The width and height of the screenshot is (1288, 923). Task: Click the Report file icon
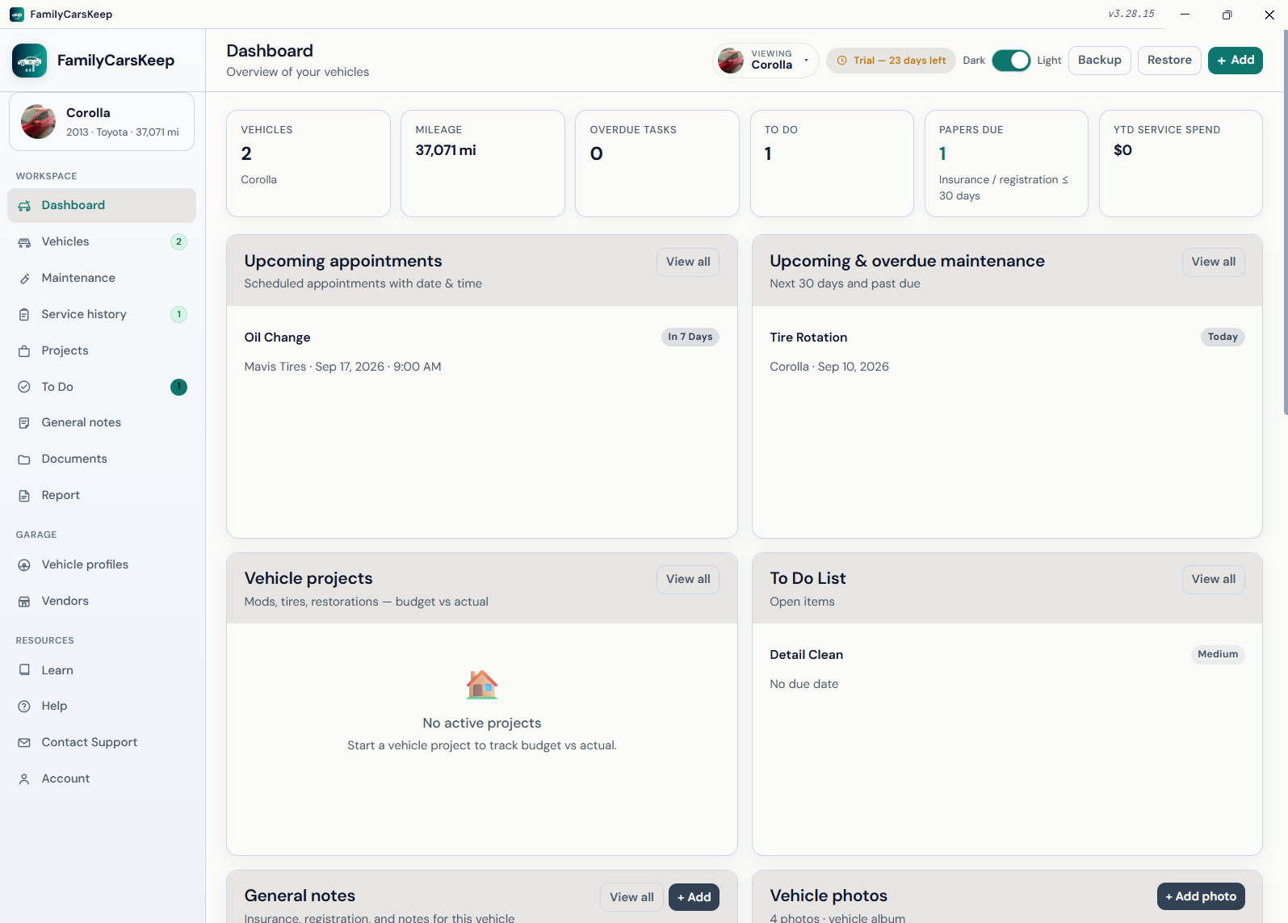[x=24, y=496]
